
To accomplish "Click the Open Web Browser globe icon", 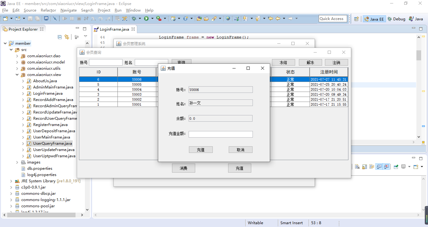I will point(228,19).
